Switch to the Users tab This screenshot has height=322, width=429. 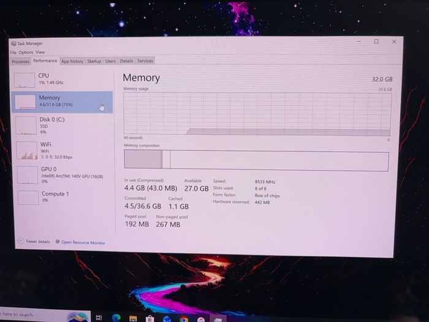(x=110, y=61)
